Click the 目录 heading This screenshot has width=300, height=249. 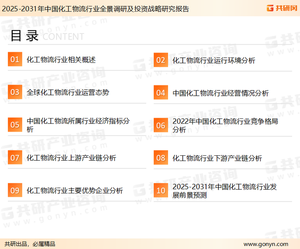tap(24, 36)
